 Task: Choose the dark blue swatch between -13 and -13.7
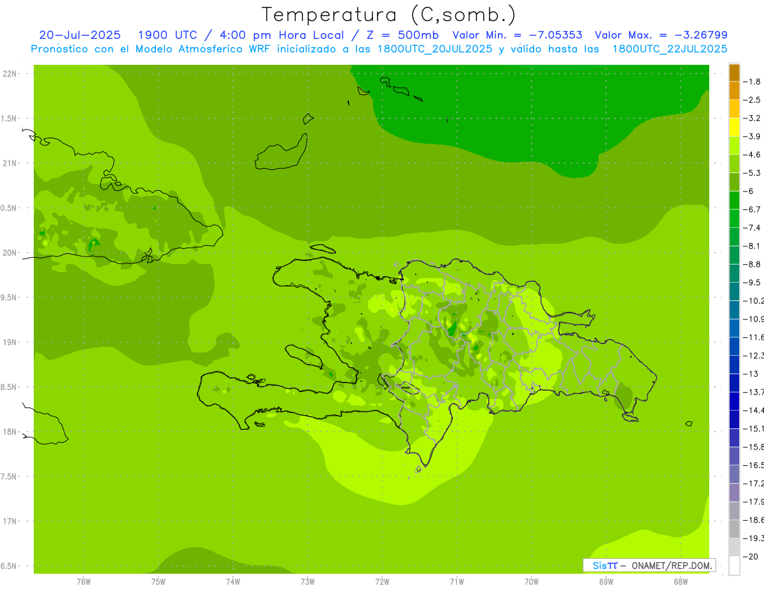(734, 383)
